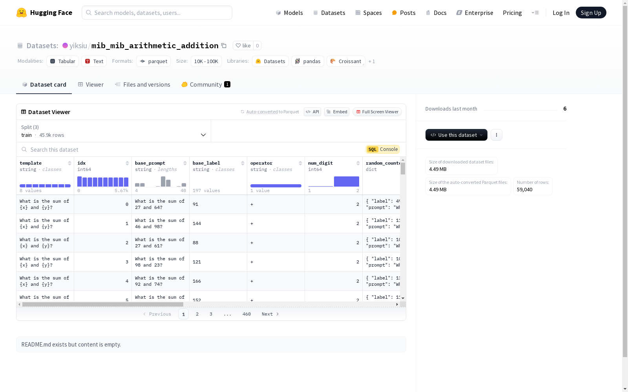Sort by the template column
This screenshot has width=628, height=392.
[69, 163]
